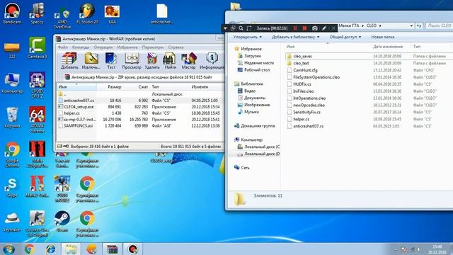Click the WinRAR Test (Тест) icon

[x=111, y=61]
